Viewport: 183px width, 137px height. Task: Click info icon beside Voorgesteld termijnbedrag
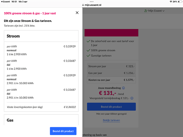(x=132, y=98)
